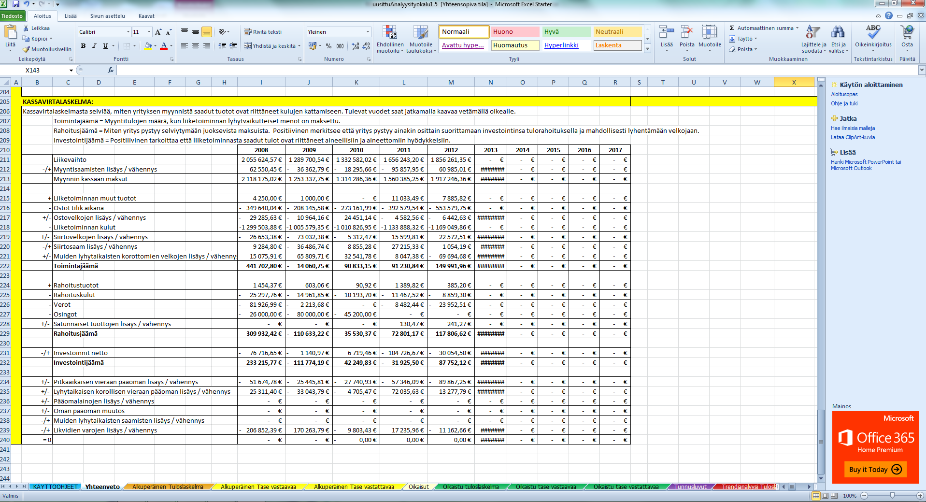The width and height of the screenshot is (926, 502).
Task: Click the formula bar input field
Action: point(517,70)
